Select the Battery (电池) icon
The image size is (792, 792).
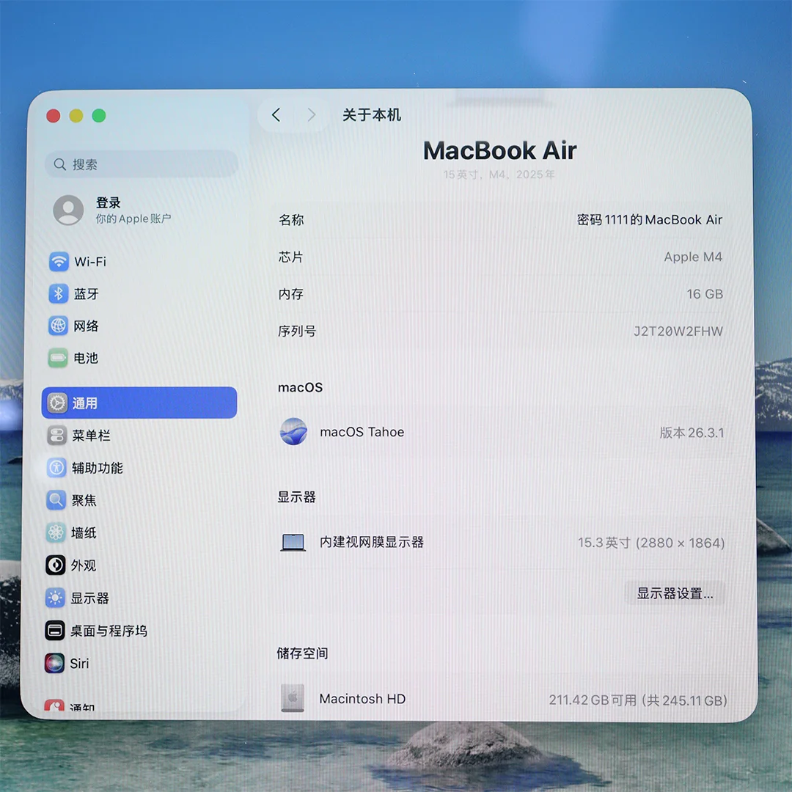59,359
